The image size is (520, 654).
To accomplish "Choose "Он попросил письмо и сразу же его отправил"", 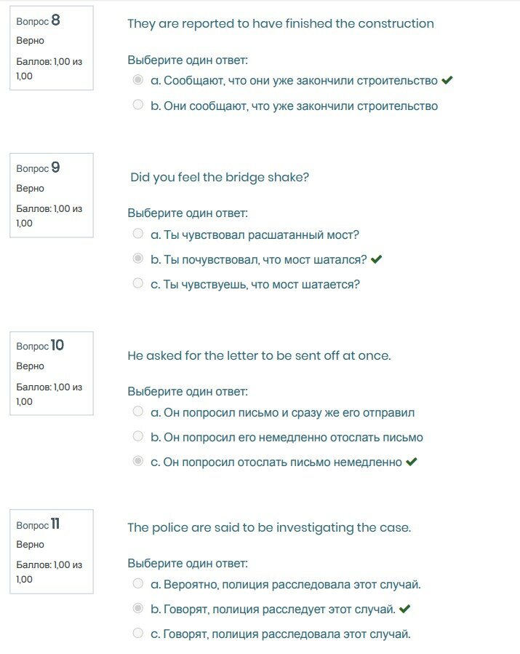I will [x=138, y=411].
